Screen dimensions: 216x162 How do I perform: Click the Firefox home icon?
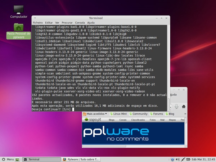click(184, 107)
